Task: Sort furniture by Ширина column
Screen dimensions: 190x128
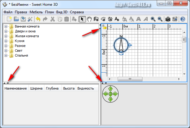Action: pyautogui.click(x=36, y=88)
